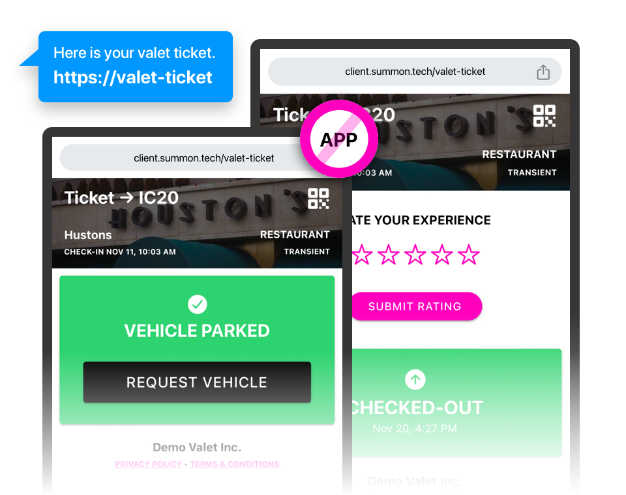Click the Demo Valet Inc. footer name
626x495 pixels.
(x=197, y=447)
